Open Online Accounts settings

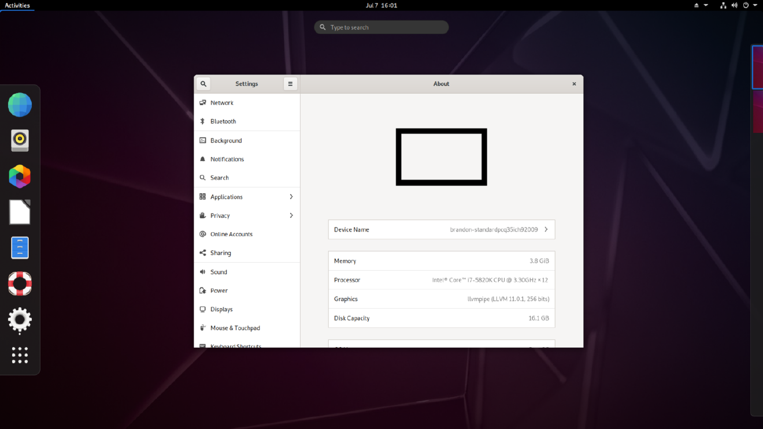tap(232, 234)
